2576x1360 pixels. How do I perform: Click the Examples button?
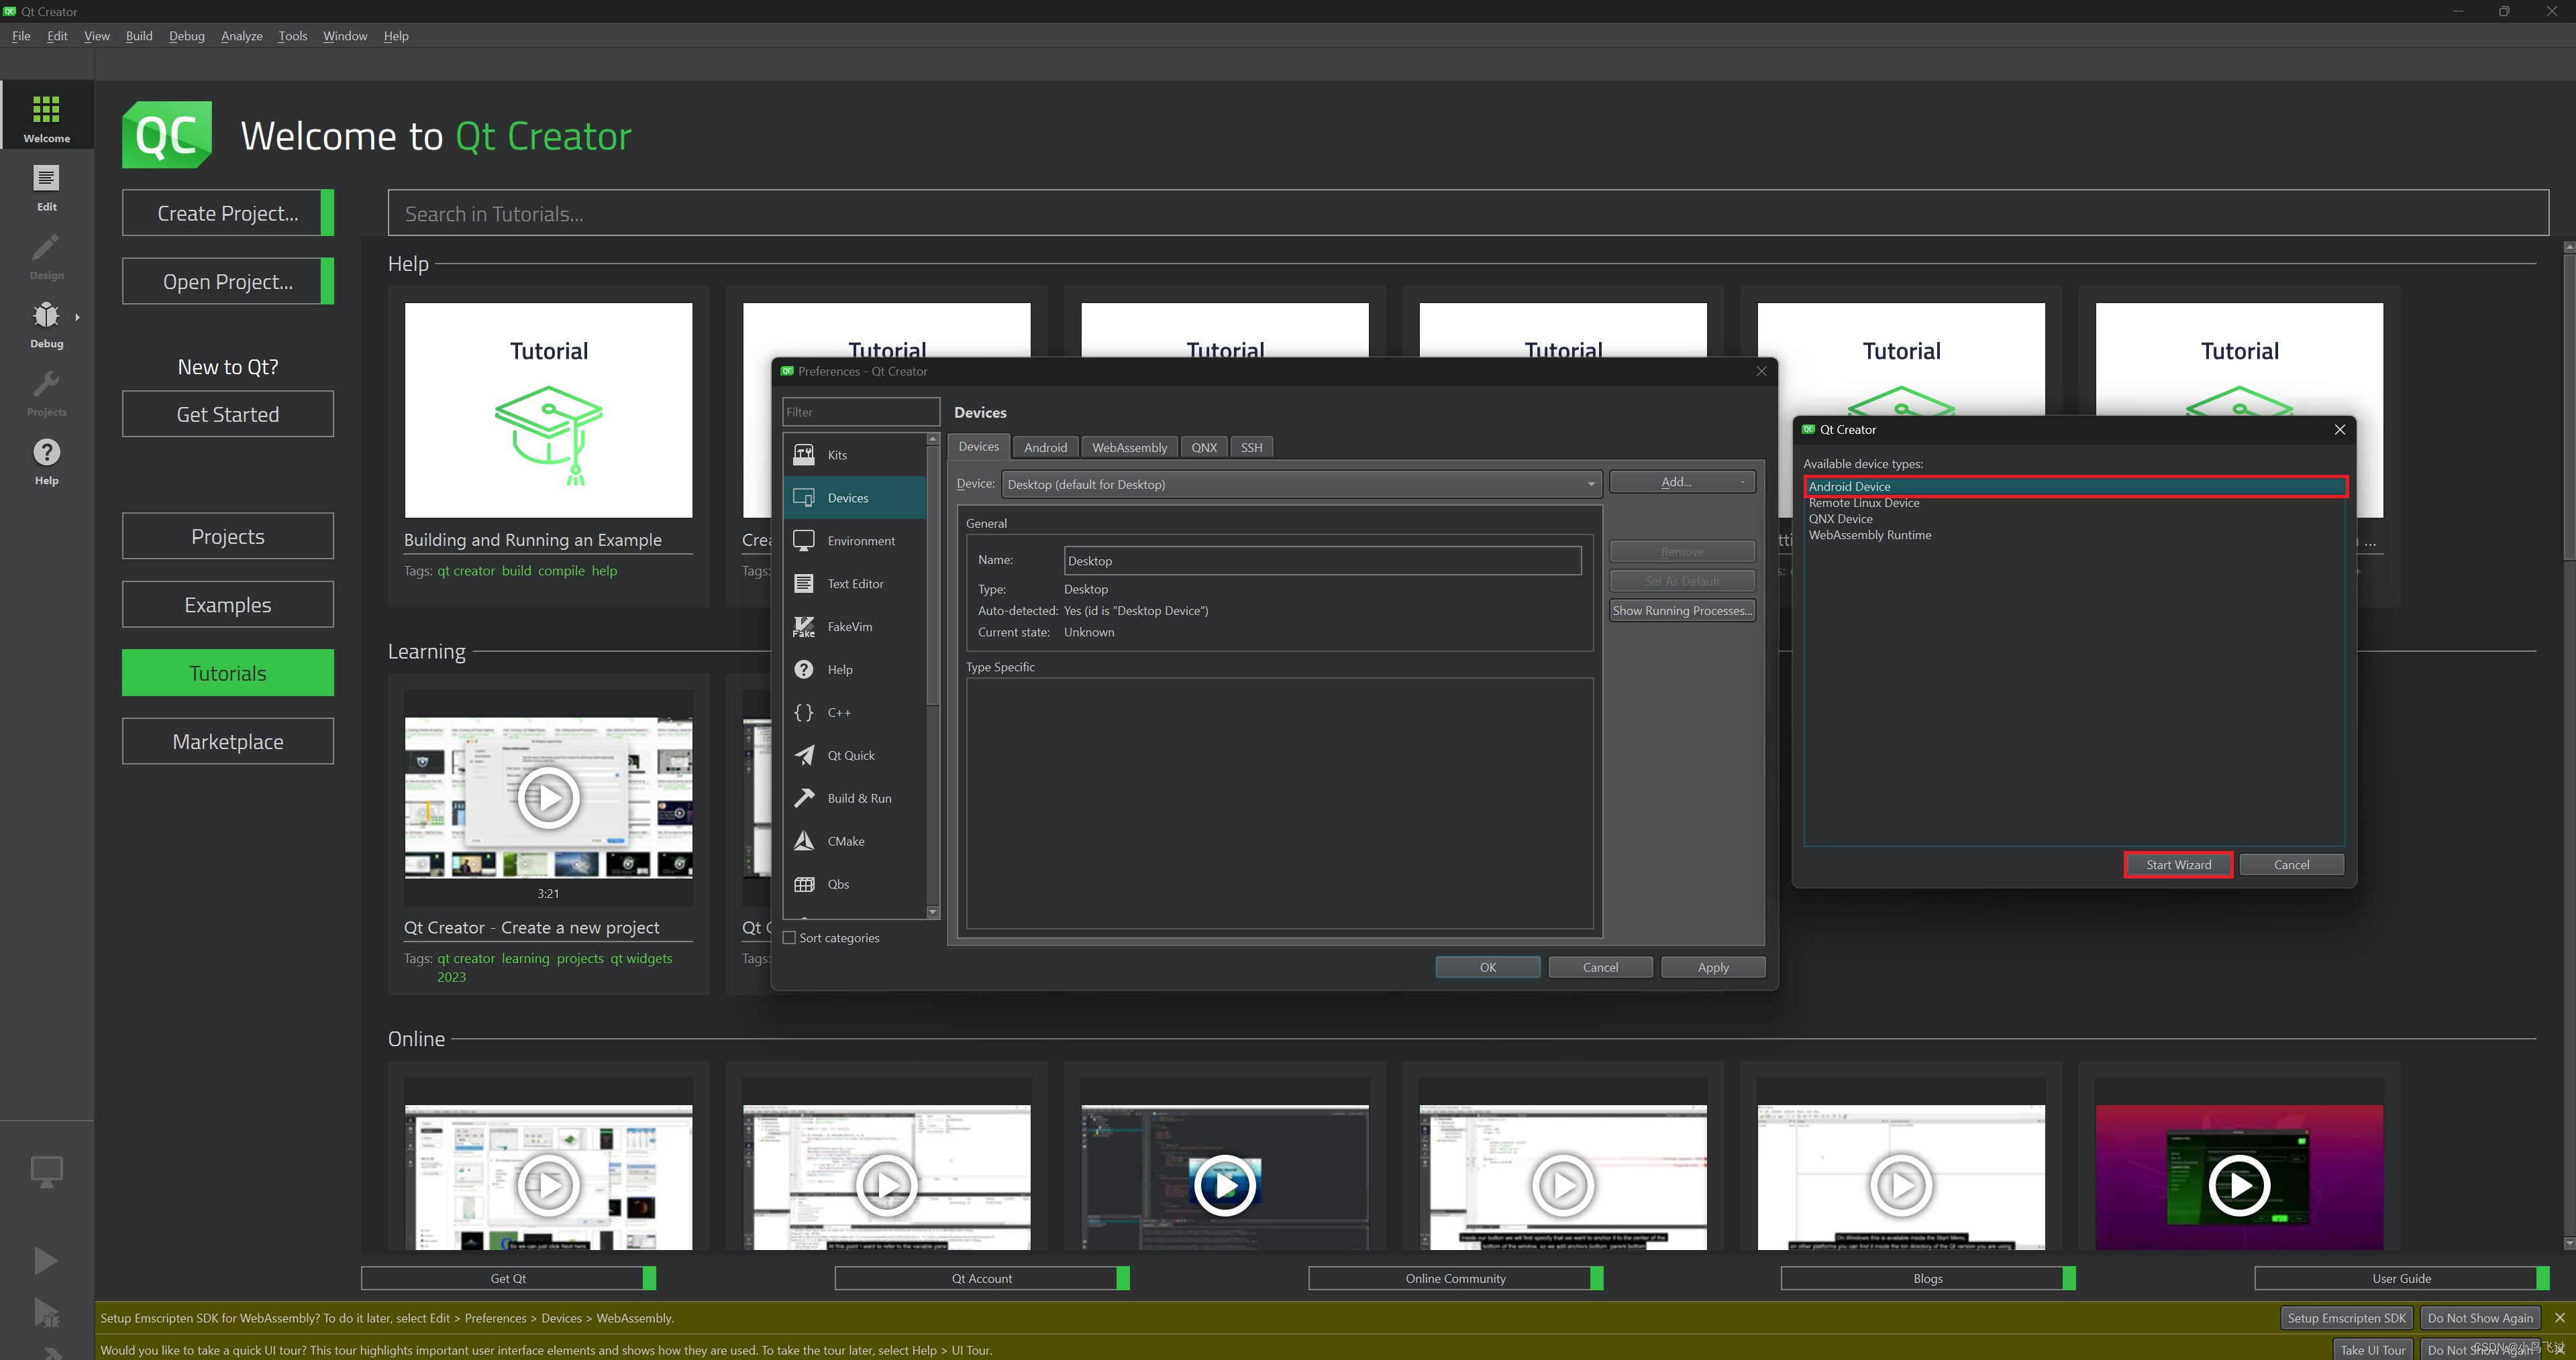click(228, 604)
